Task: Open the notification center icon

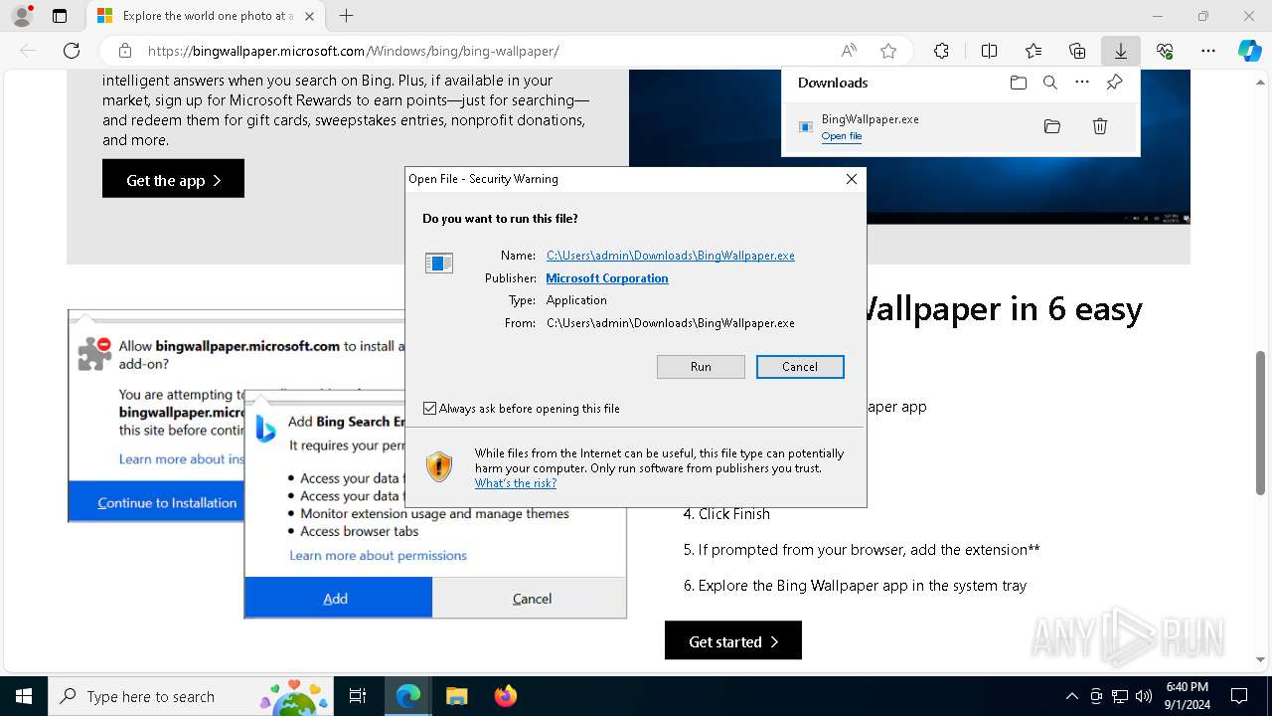Action: [x=1239, y=696]
